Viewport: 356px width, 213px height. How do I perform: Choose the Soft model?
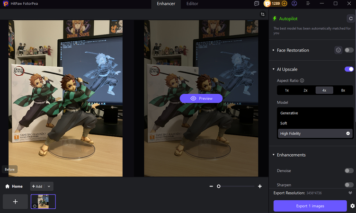(x=315, y=123)
